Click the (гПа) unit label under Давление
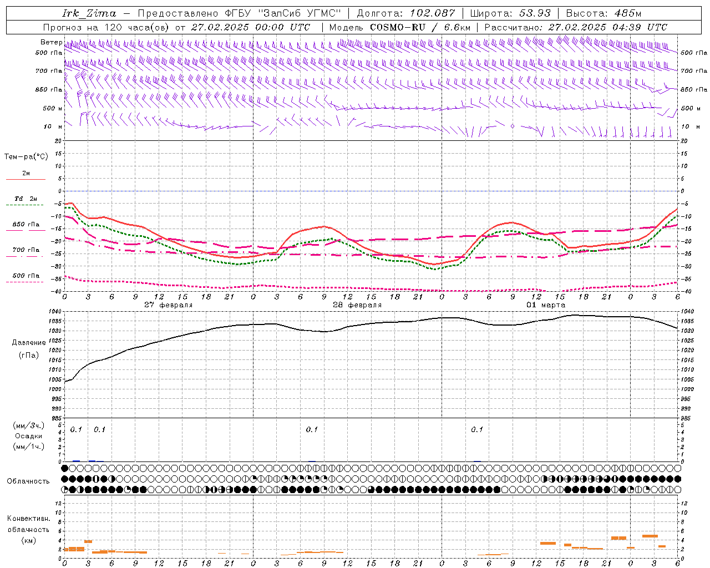Image resolution: width=710 pixels, height=568 pixels. tap(29, 355)
